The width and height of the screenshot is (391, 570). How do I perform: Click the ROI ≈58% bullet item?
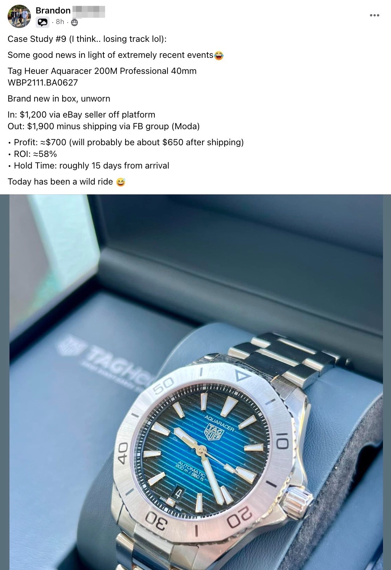point(32,154)
